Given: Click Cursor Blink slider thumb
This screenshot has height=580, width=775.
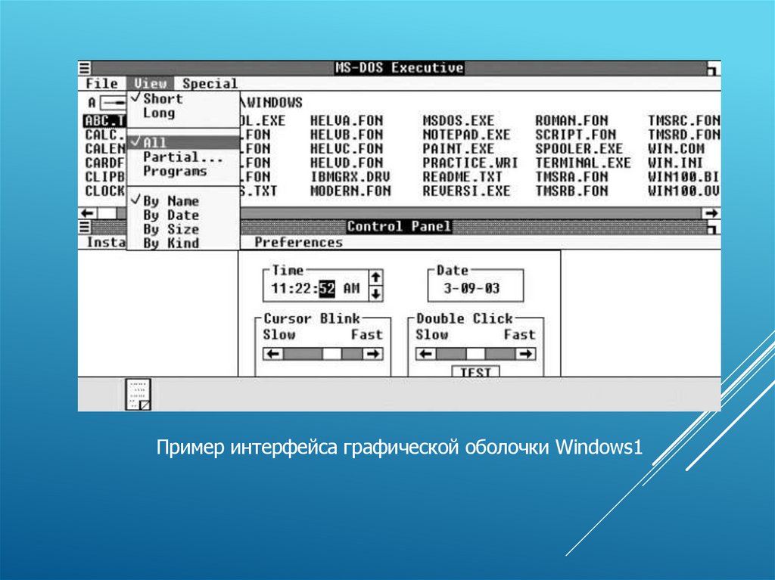Looking at the screenshot, I should tap(331, 354).
